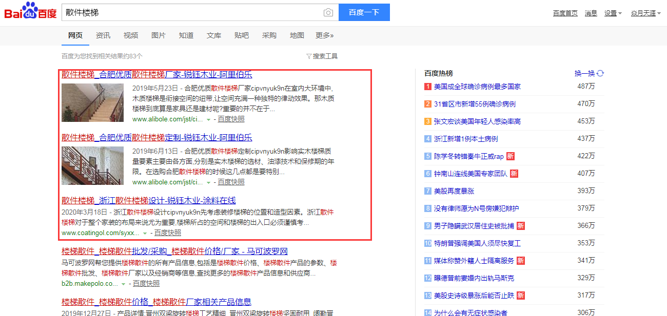Click the first result's staircase thumbnail
667x316 pixels.
92,102
